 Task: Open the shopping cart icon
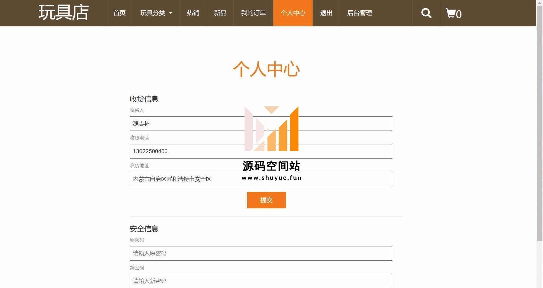453,13
